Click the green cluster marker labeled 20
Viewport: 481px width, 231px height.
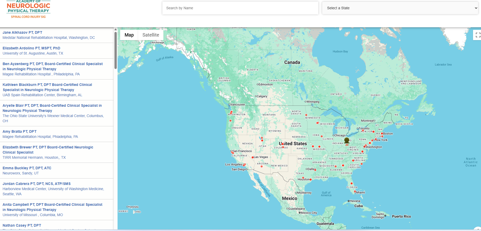pos(347,140)
